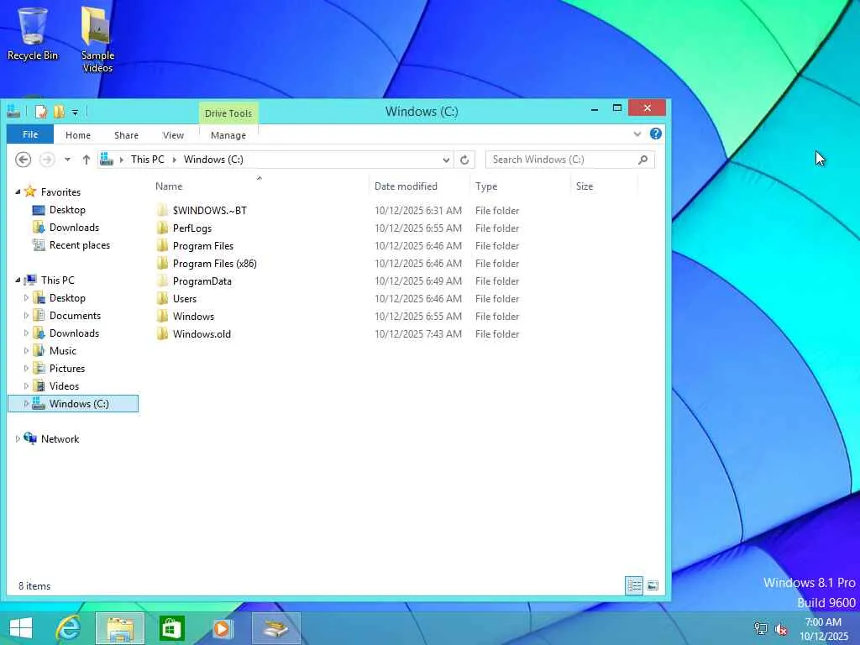Click the Properties icon in quick access toolbar
Viewport: 860px width, 645px height.
click(x=41, y=112)
